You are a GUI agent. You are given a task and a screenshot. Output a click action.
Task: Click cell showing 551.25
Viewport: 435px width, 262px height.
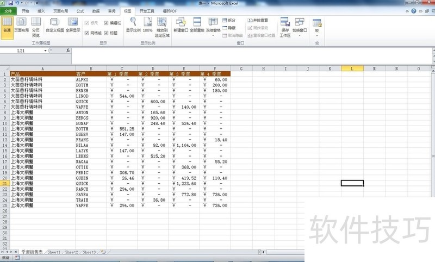pyautogui.click(x=122, y=129)
